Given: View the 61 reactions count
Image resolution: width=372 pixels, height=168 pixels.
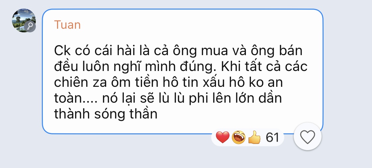Looking at the screenshot, I should click(272, 137).
